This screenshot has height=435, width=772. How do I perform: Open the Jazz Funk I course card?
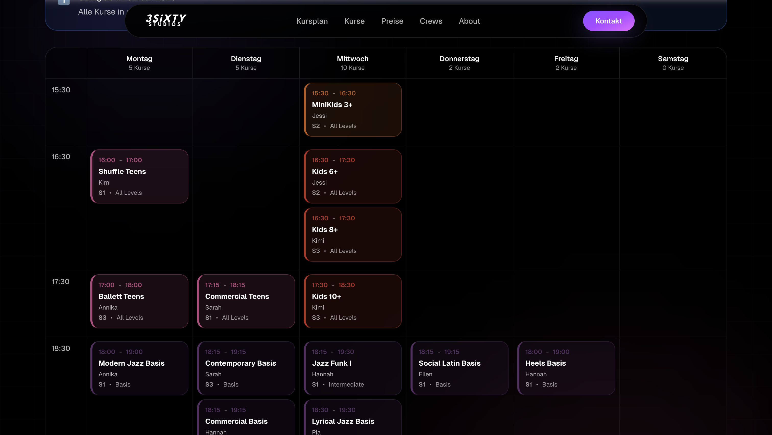(x=353, y=368)
